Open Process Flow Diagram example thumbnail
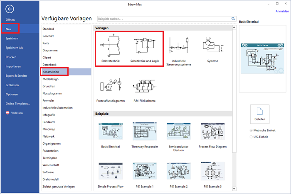This screenshot has width=291, height=194. (213, 131)
